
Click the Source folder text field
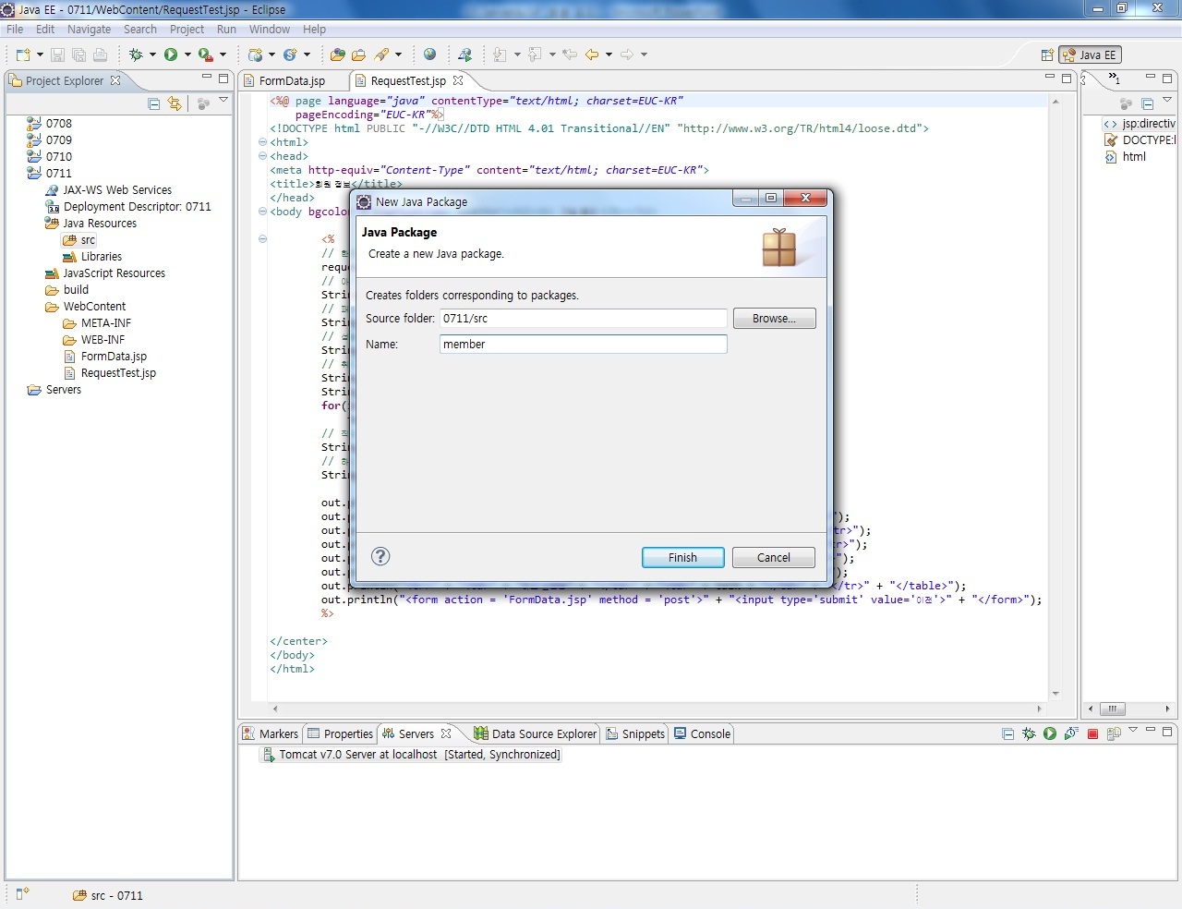coord(584,318)
